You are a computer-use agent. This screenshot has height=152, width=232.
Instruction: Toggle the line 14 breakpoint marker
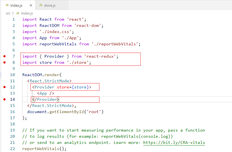coord(4,99)
